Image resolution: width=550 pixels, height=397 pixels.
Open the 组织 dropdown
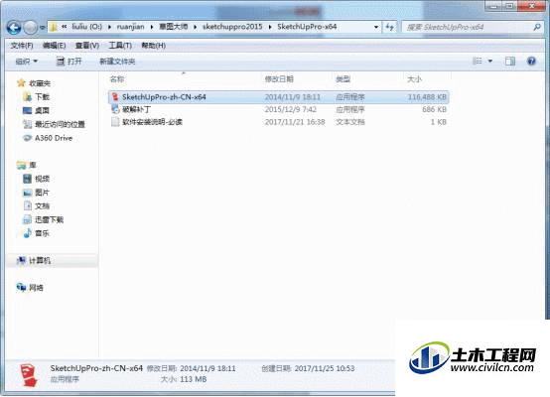point(26,62)
